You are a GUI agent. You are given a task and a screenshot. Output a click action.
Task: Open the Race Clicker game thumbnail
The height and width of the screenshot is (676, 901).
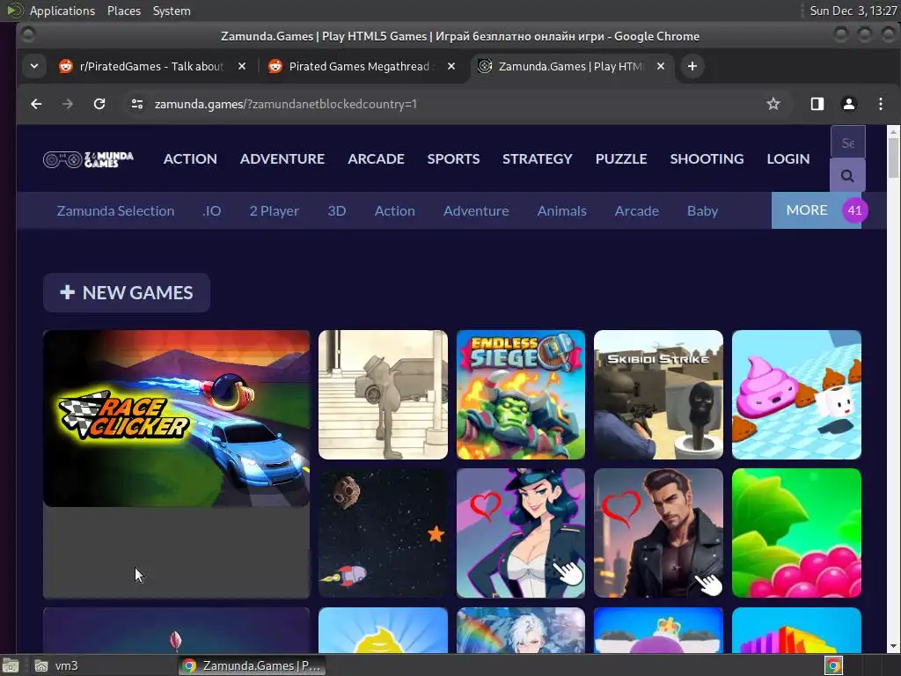pos(176,418)
